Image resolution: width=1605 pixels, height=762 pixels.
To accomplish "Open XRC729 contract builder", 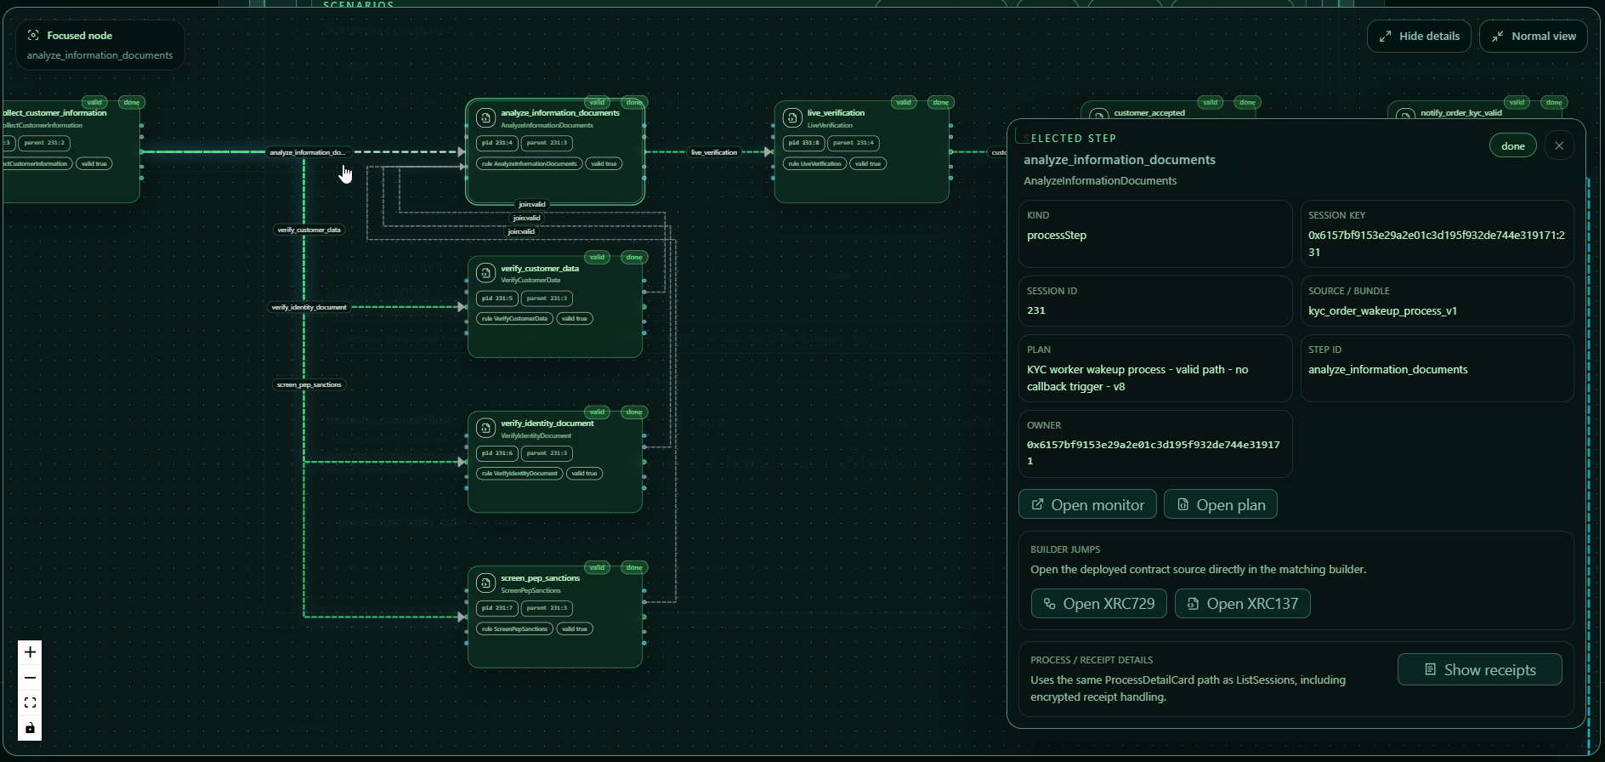I will point(1098,603).
